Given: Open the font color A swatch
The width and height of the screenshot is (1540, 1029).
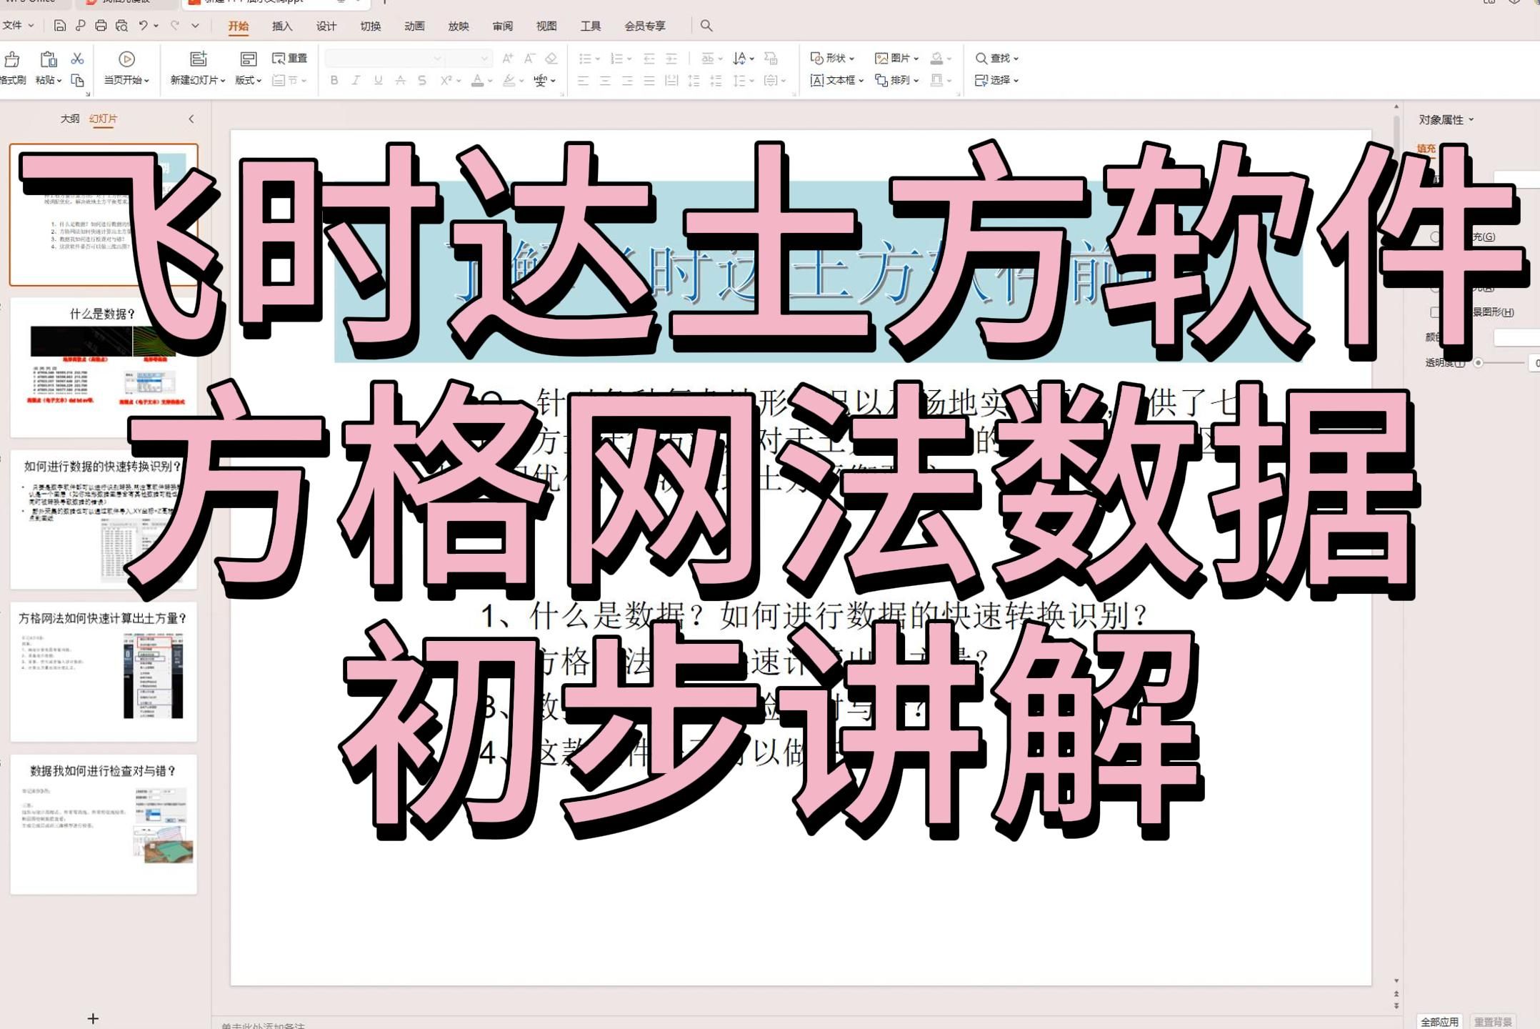Looking at the screenshot, I should [477, 81].
